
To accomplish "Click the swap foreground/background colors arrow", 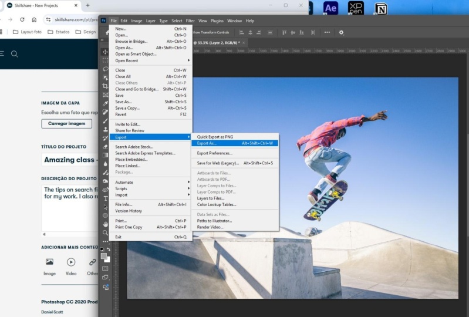I will click(109, 249).
